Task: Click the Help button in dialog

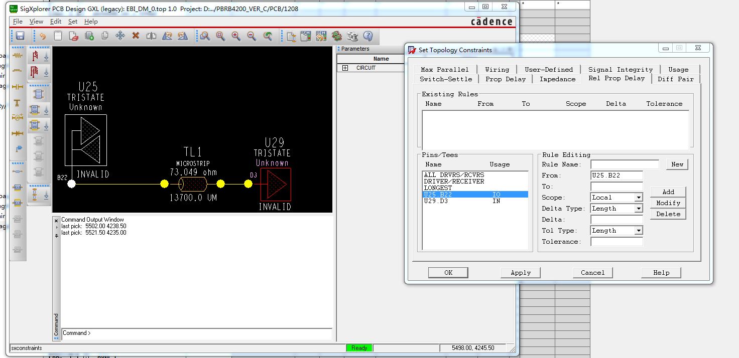Action: click(661, 272)
